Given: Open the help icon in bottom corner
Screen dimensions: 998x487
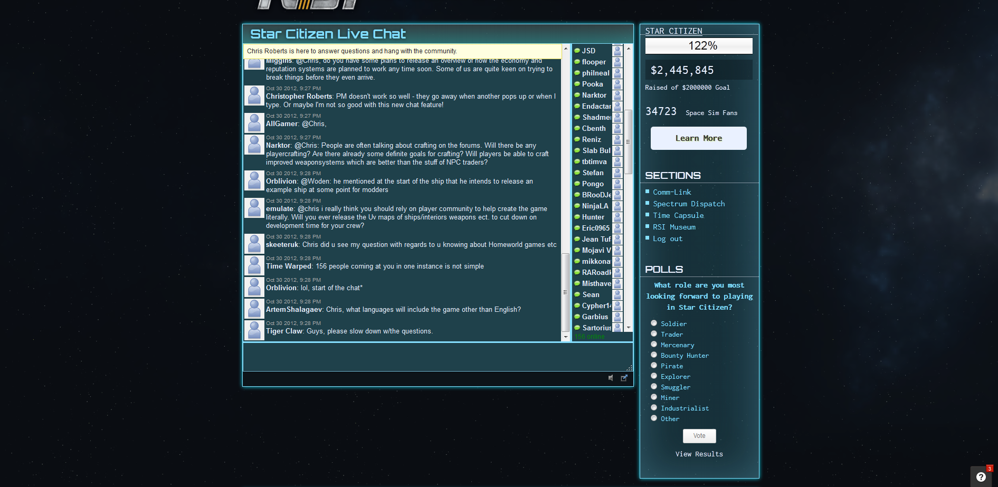Looking at the screenshot, I should point(981,477).
